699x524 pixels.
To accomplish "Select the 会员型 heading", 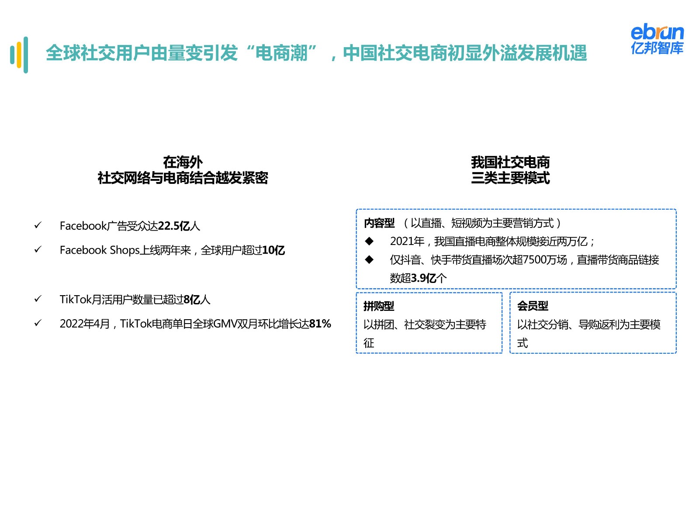I will tap(533, 306).
